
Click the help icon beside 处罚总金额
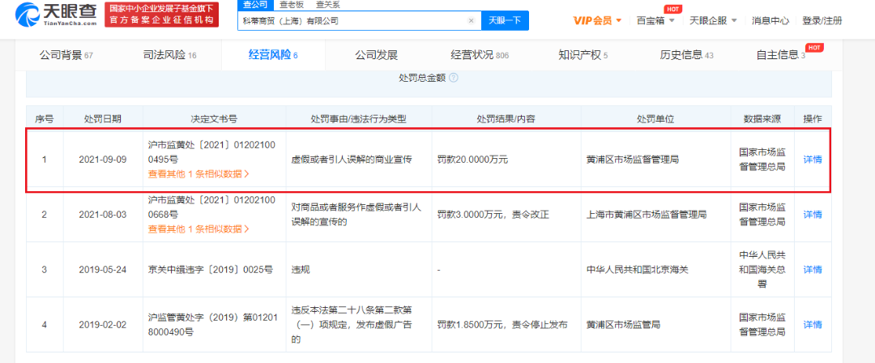[454, 78]
